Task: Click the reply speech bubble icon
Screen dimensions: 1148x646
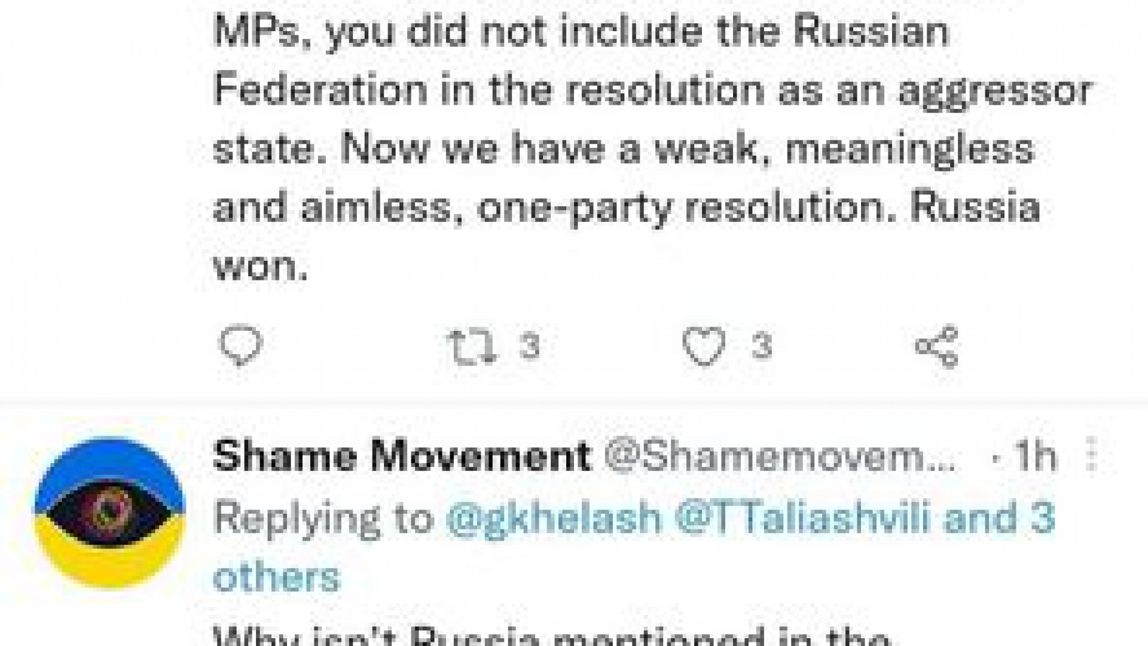Action: coord(241,346)
